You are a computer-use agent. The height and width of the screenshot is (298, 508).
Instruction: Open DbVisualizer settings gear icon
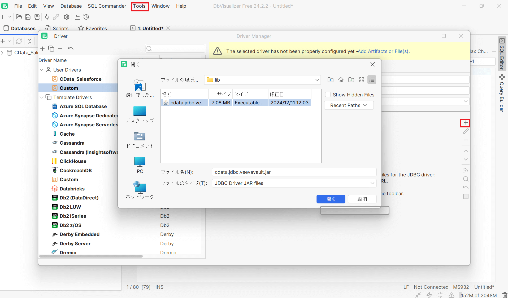tap(67, 17)
